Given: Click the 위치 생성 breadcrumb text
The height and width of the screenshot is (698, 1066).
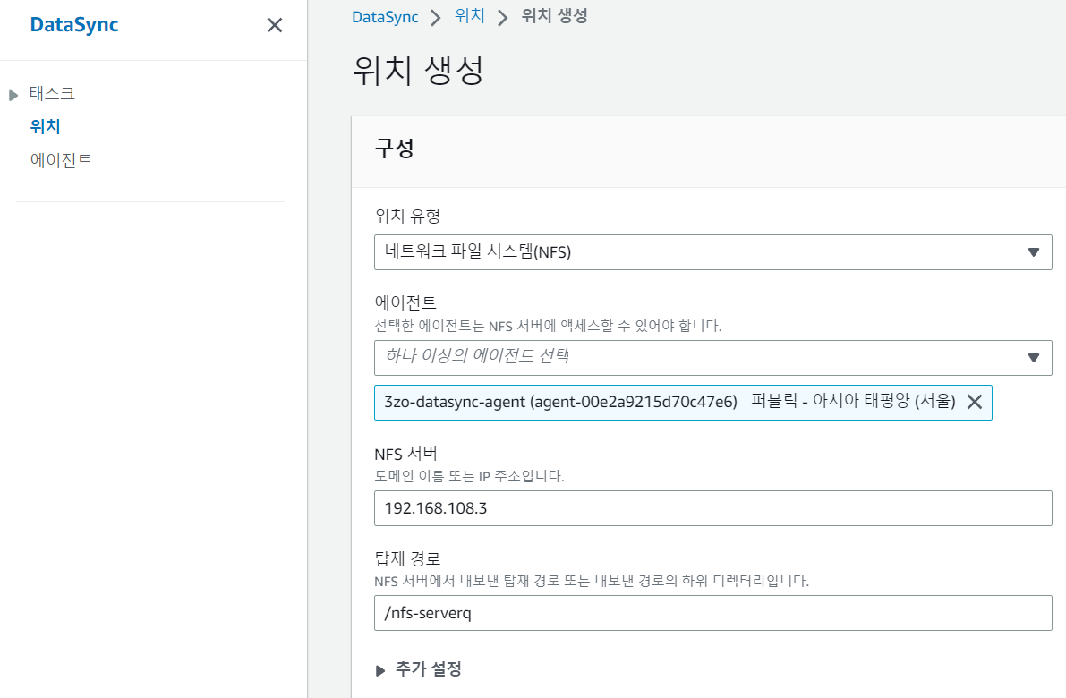Looking at the screenshot, I should coord(554,15).
